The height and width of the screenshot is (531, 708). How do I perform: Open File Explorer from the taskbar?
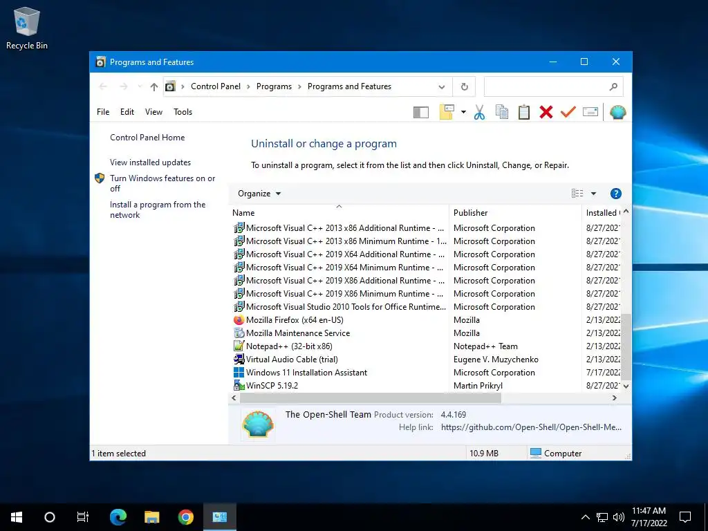pos(151,517)
